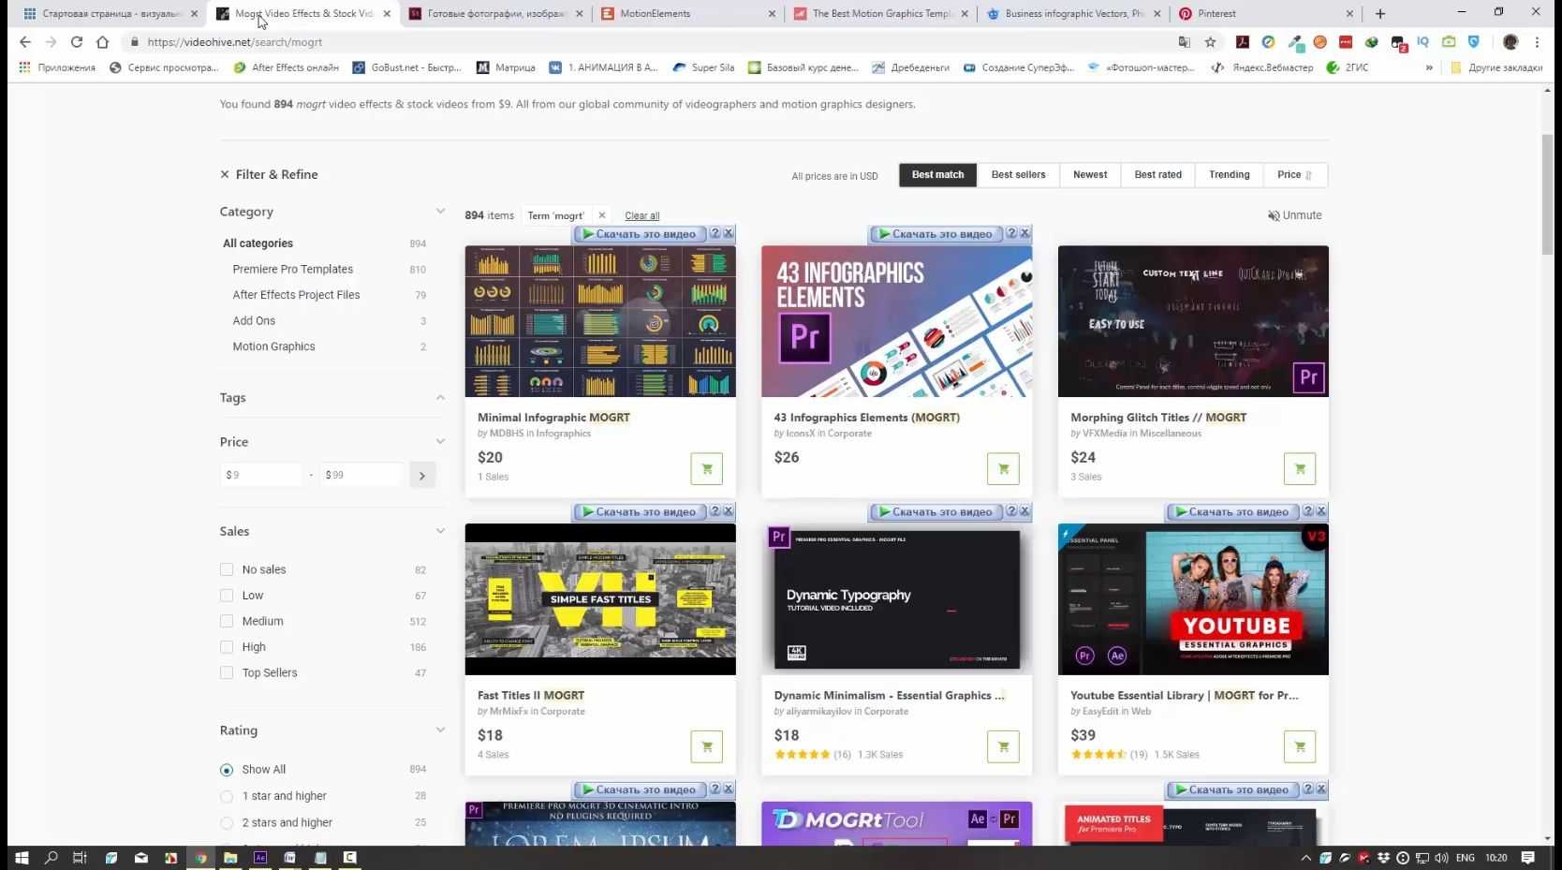The width and height of the screenshot is (1562, 870).
Task: Collapse the Category filter section
Action: [x=440, y=212]
